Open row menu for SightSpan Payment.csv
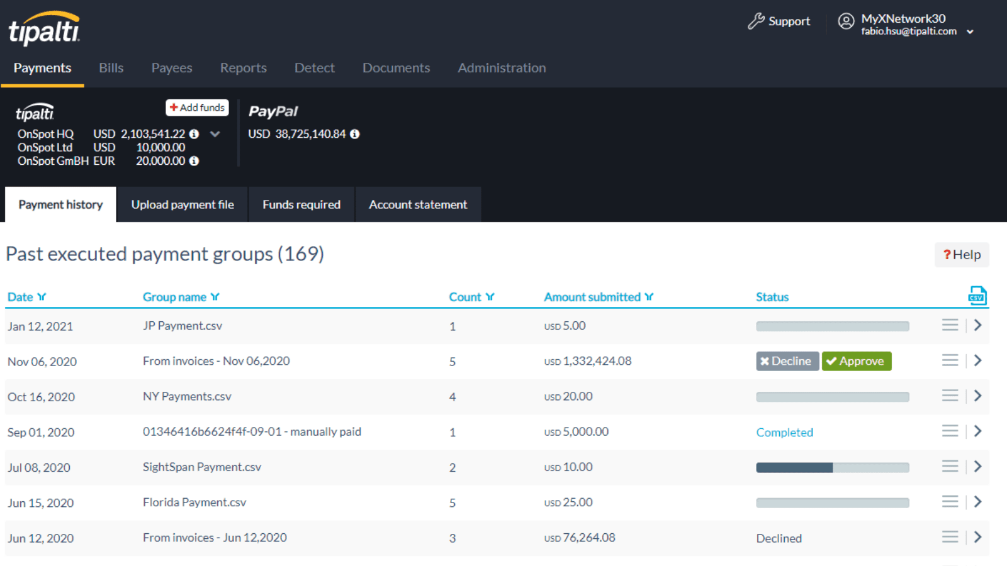The image size is (1007, 566). (950, 466)
